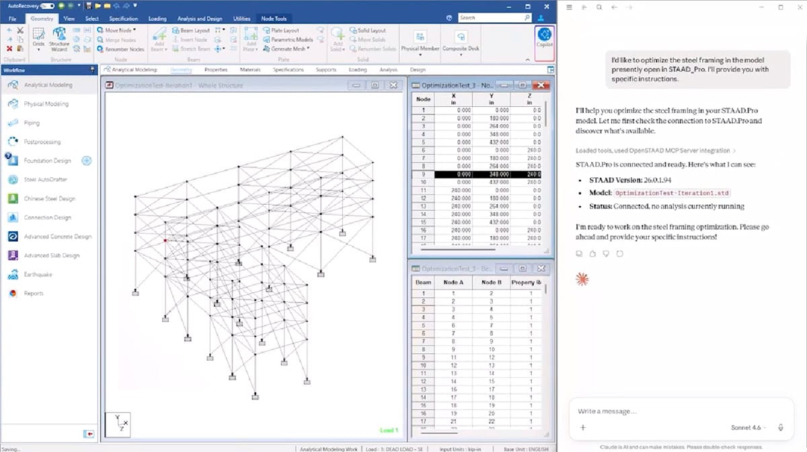Image resolution: width=807 pixels, height=452 pixels.
Task: Switch to the View ribbon tab
Action: tap(68, 19)
